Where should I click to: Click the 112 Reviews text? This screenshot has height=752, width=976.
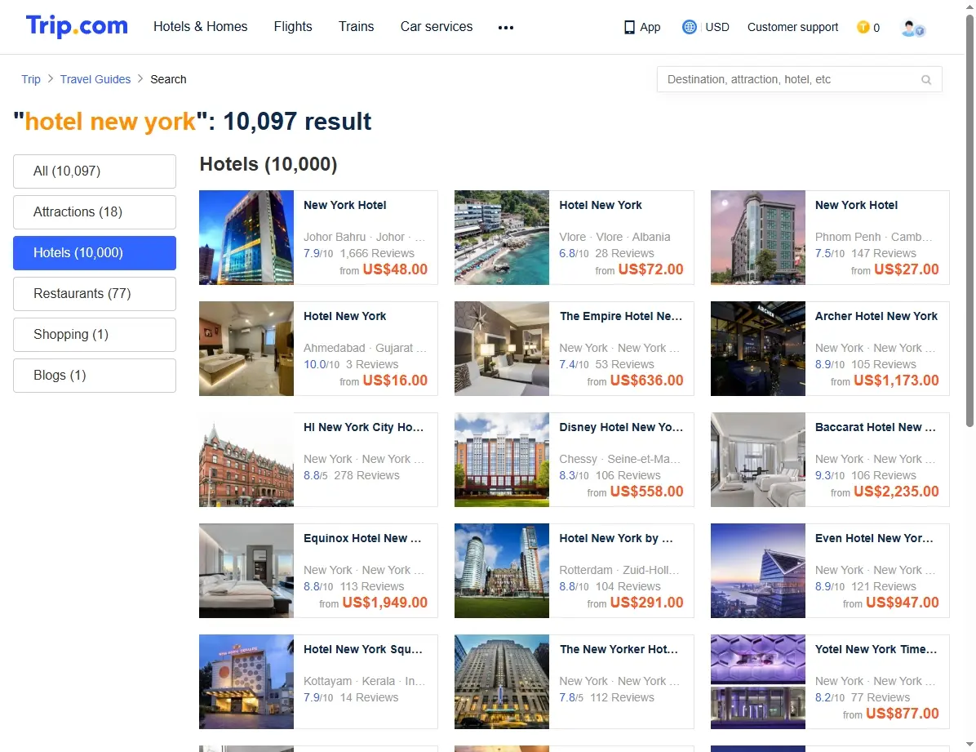coord(622,698)
